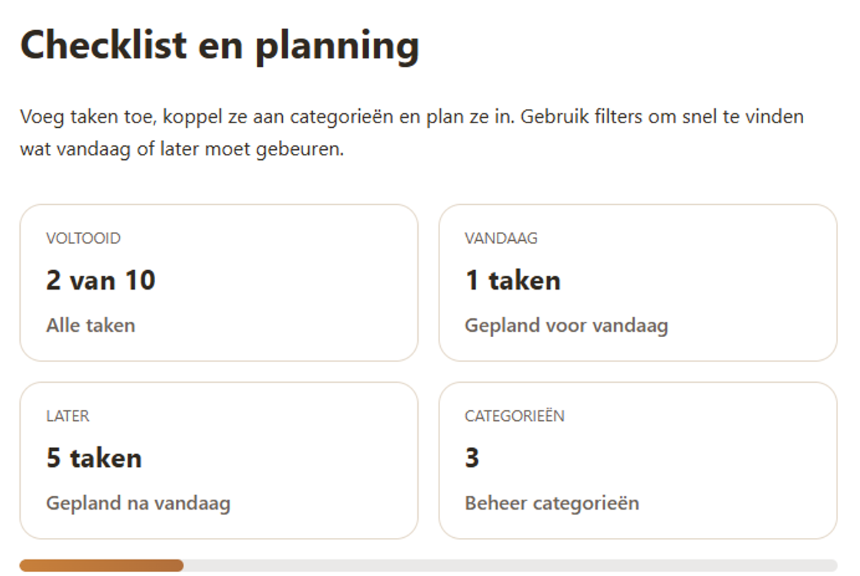Click the LATER card label
This screenshot has height=576, width=860.
pos(67,415)
